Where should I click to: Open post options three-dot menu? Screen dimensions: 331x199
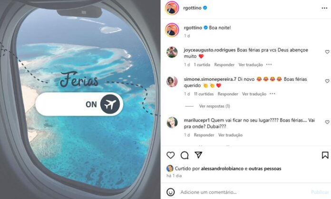click(324, 8)
